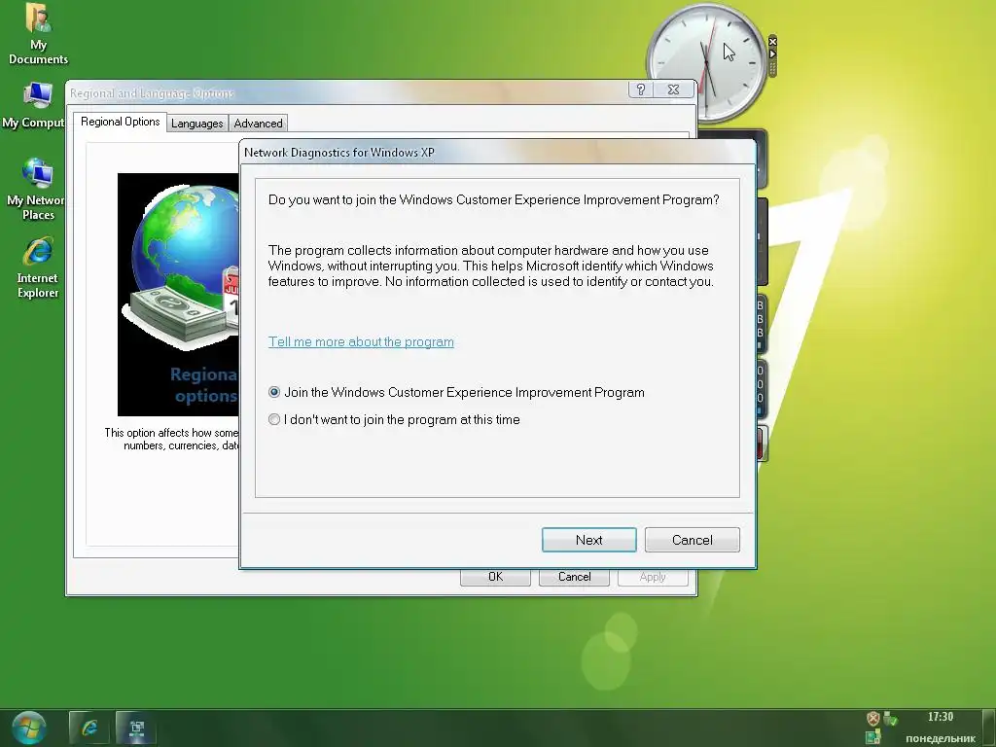Click OK in Regional and Language Options window
Screen dimensions: 996x747
point(495,578)
